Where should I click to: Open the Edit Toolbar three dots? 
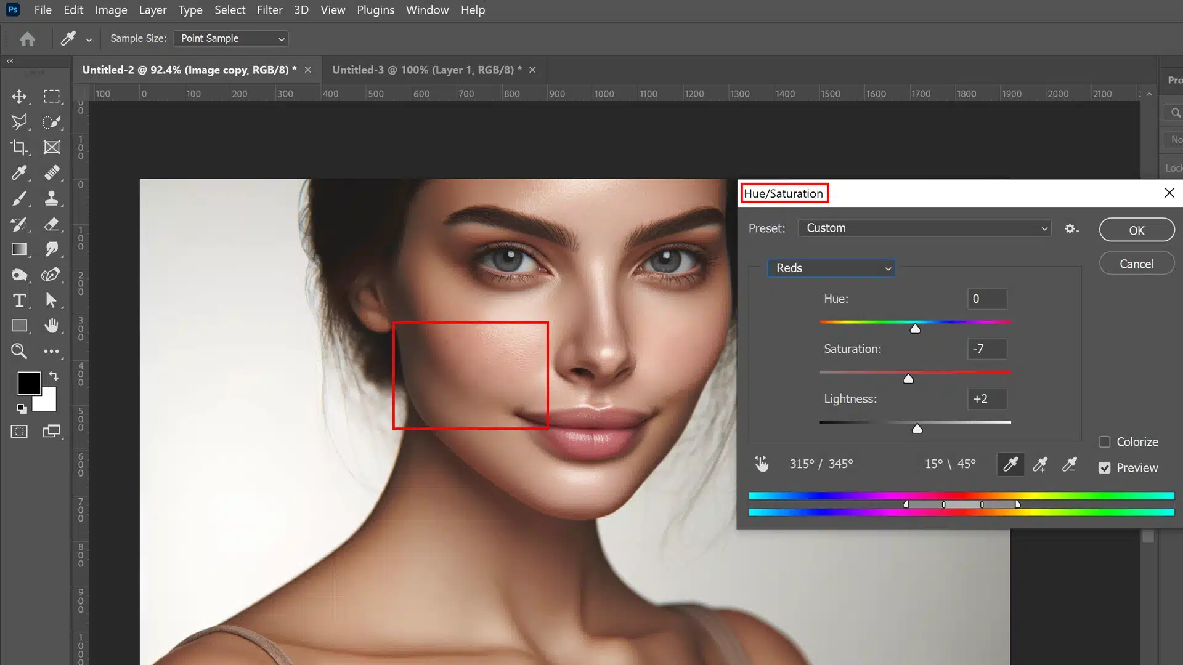52,352
